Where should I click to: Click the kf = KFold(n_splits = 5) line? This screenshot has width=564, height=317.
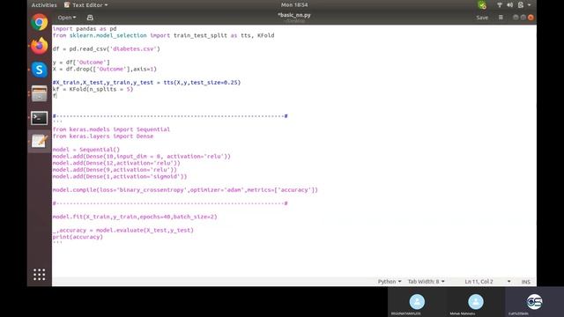[x=93, y=89]
